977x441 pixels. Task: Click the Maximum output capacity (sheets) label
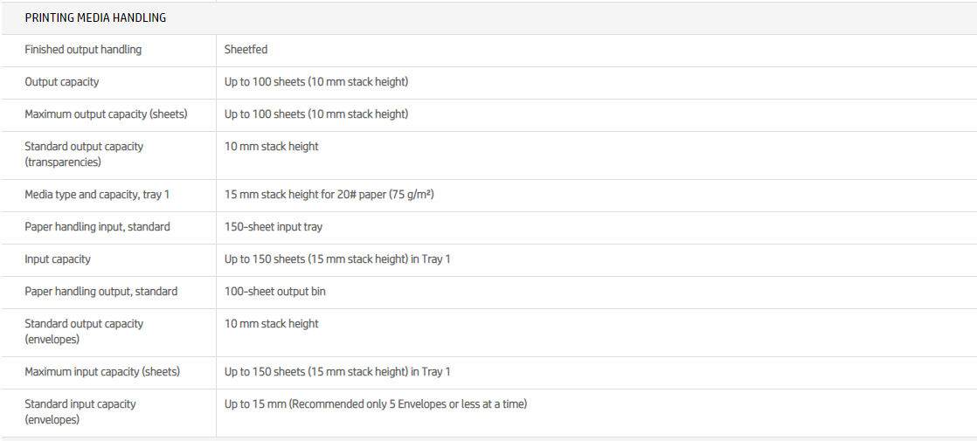pyautogui.click(x=106, y=114)
